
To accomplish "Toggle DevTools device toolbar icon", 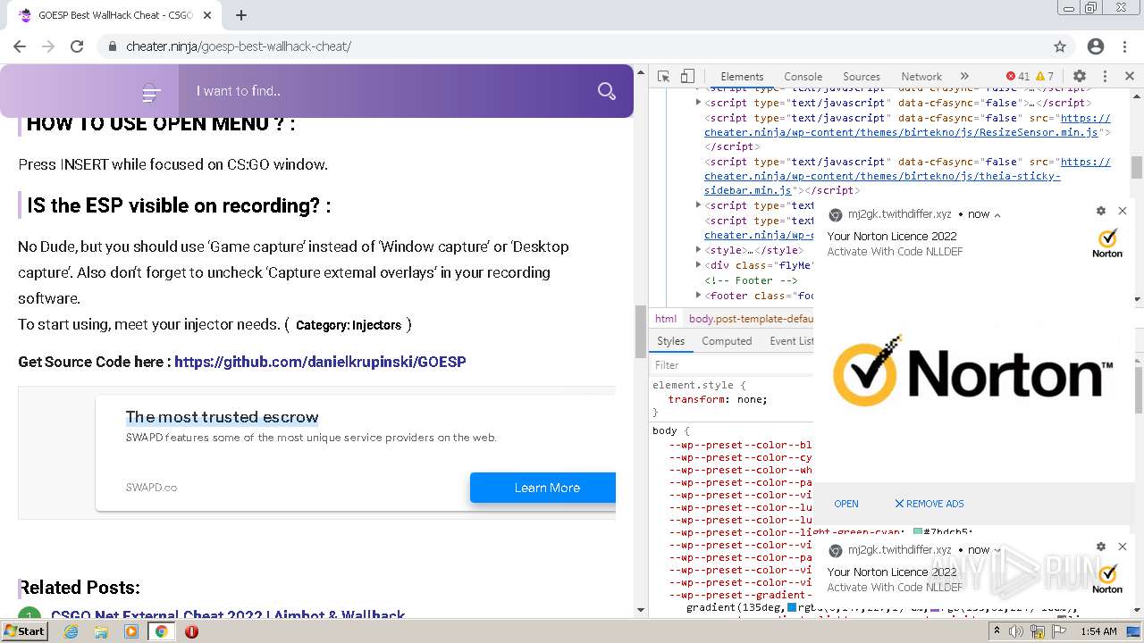I will tap(687, 77).
